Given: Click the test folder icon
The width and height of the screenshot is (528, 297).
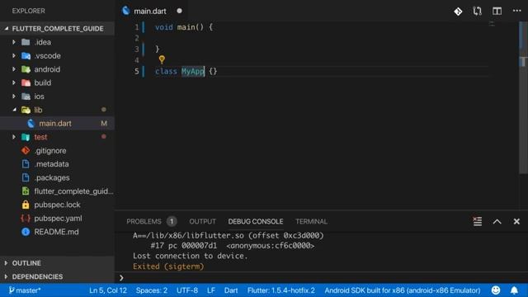Looking at the screenshot, I should click(26, 137).
